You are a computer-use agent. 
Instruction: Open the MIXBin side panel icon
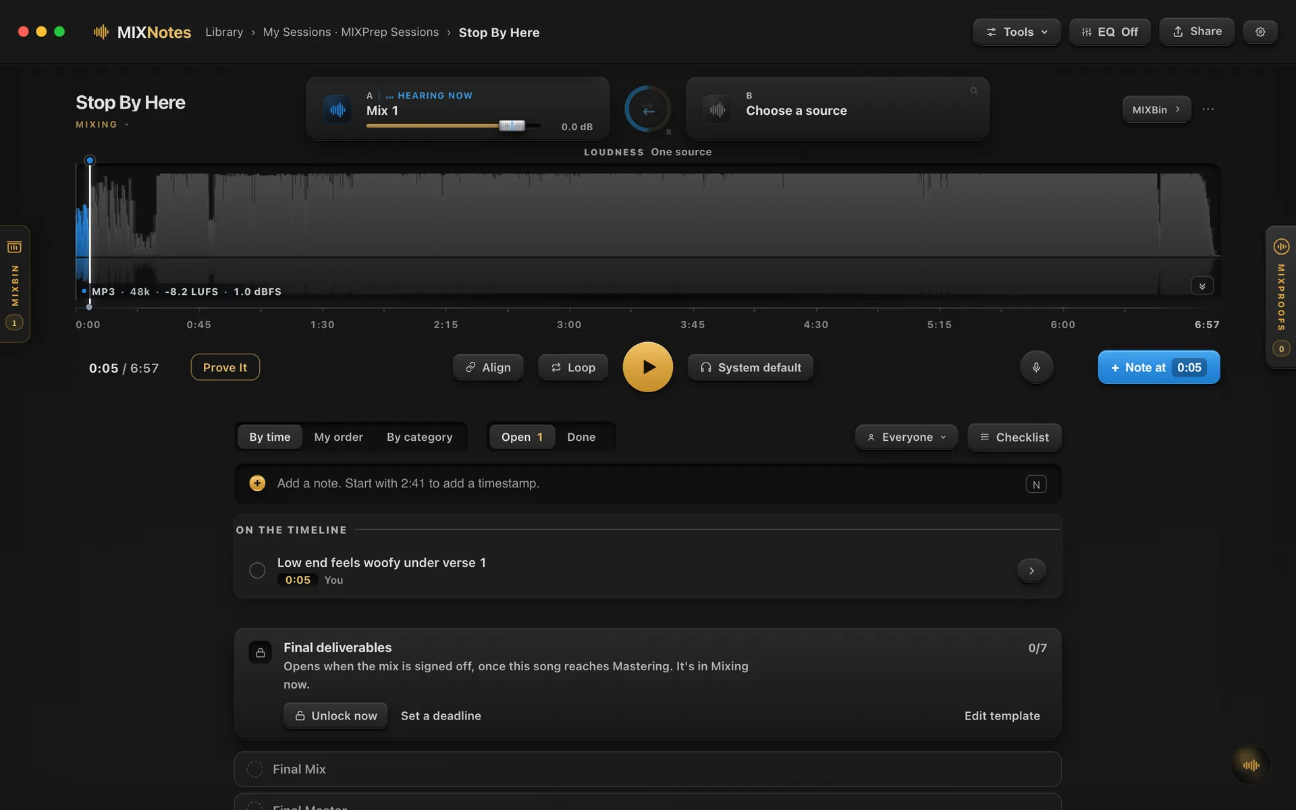14,247
